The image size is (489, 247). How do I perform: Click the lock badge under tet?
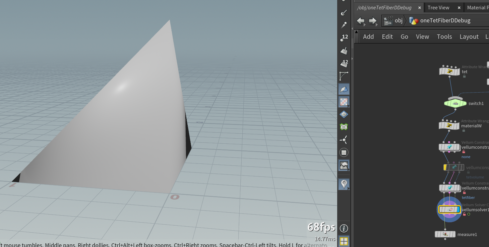[464, 76]
